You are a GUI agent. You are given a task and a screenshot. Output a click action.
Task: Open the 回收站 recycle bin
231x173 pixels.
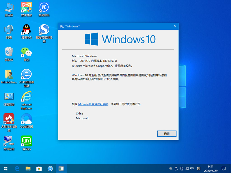point(9,52)
